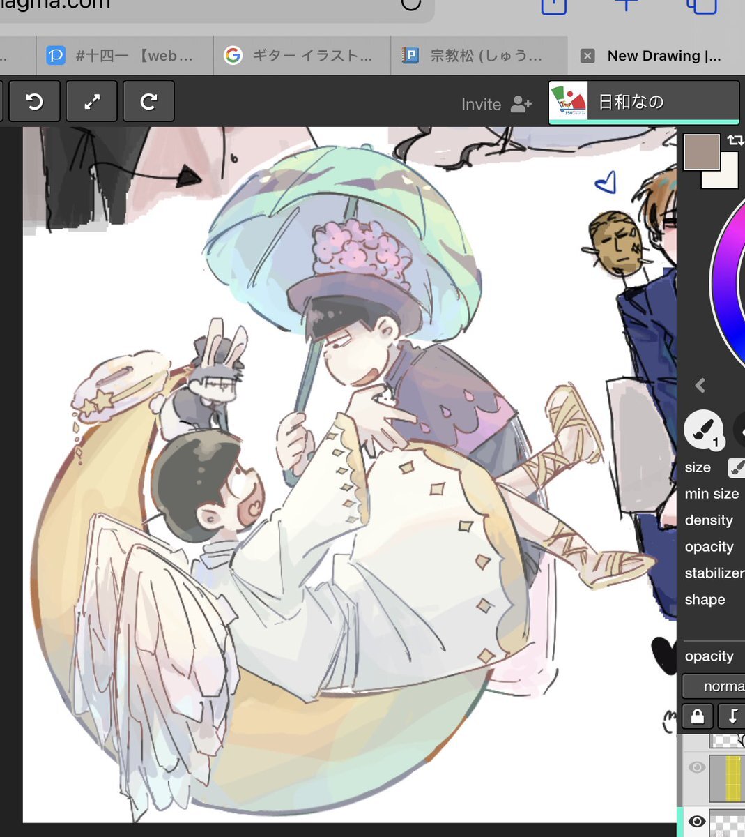Toggle fullscreen with the expand arrows icon
This screenshot has height=837, width=745.
91,102
